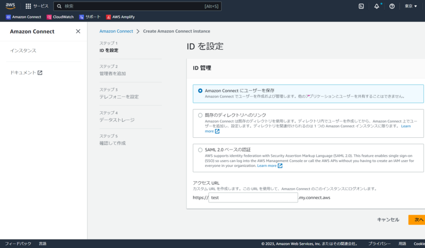Click the CloudWatch bookmark icon
Viewport: 425px width, 248px height.
[x=49, y=17]
